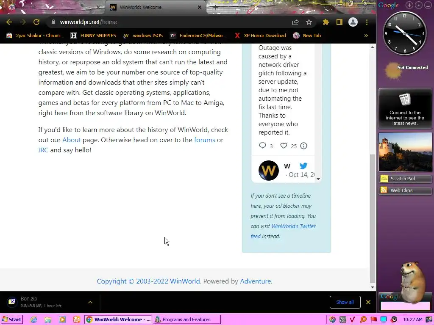Select the WinWorld: Welcome tab

(155, 7)
